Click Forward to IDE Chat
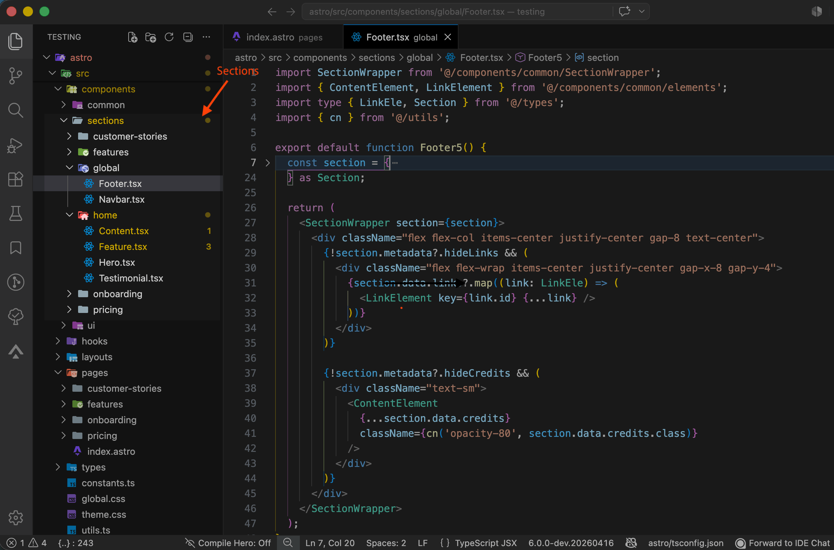 coord(782,543)
